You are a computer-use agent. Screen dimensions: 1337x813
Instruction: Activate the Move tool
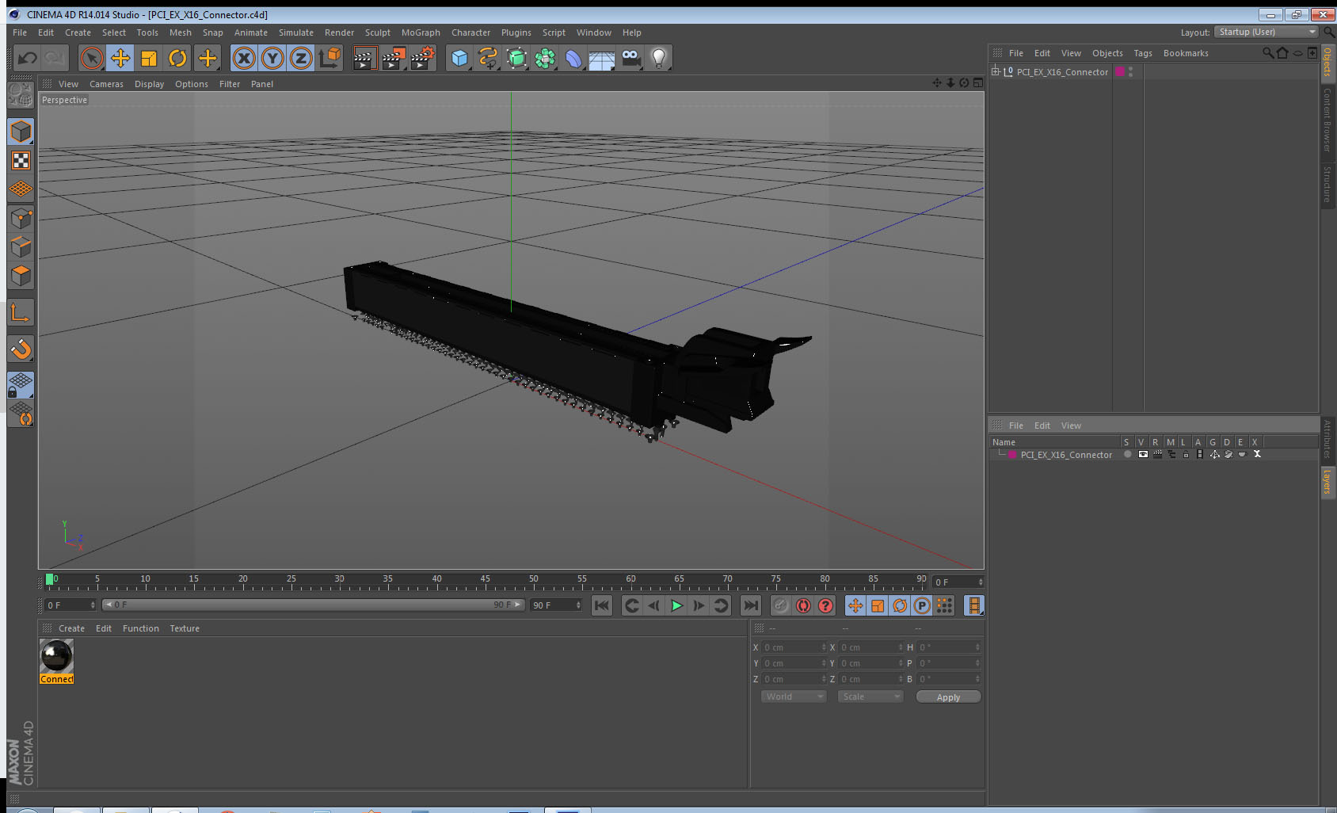pyautogui.click(x=120, y=58)
